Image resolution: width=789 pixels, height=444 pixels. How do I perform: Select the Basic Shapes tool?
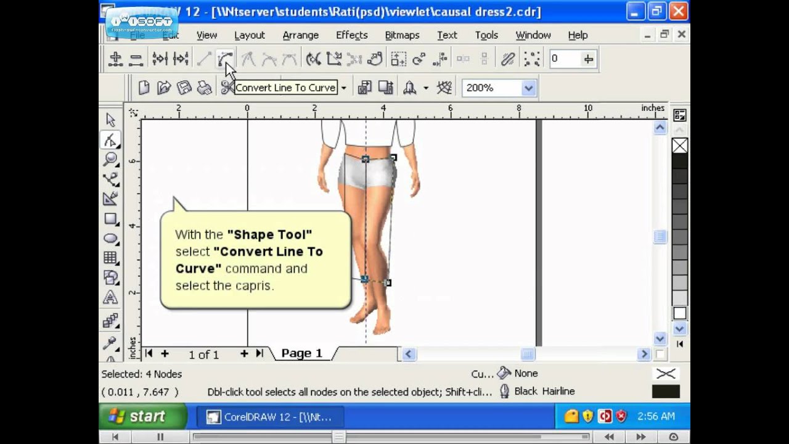110,277
